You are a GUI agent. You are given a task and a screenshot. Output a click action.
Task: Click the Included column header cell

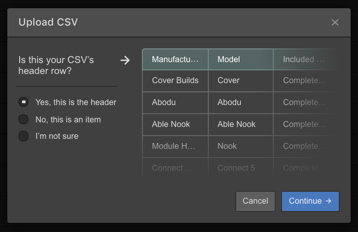(306, 59)
